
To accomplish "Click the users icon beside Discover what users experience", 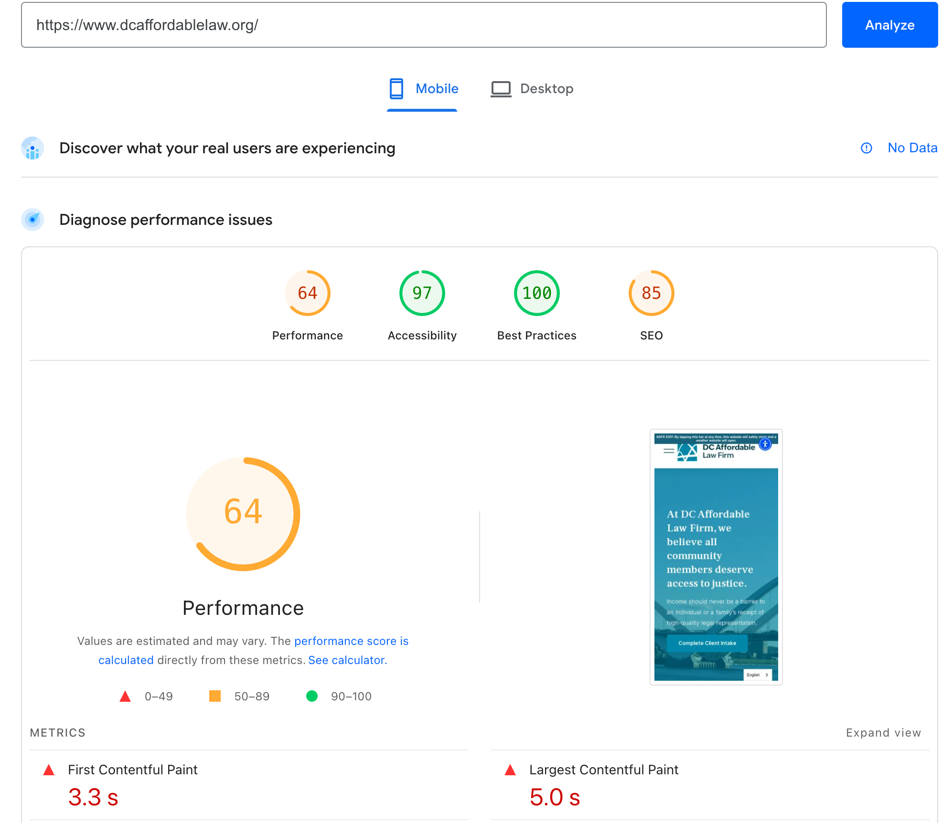I will pyautogui.click(x=32, y=148).
